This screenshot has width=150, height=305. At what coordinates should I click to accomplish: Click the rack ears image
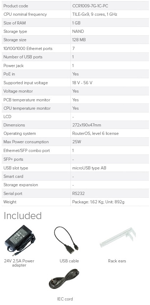pyautogui.click(x=118, y=238)
